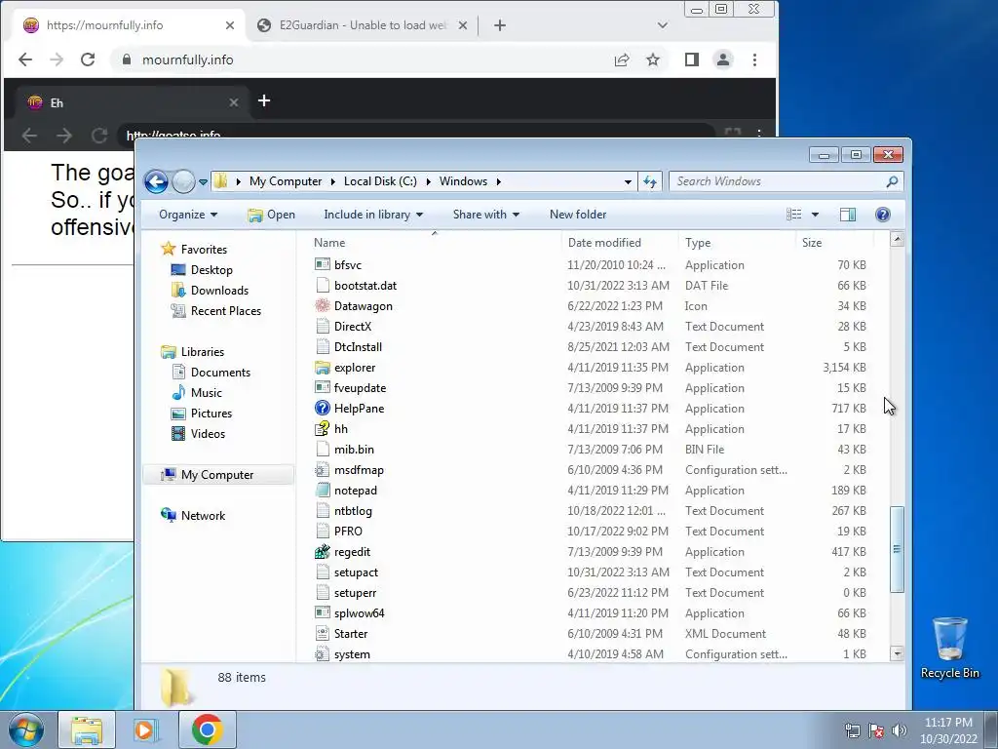Image resolution: width=998 pixels, height=749 pixels.
Task: Click the Open toolbar button
Action: tap(272, 215)
